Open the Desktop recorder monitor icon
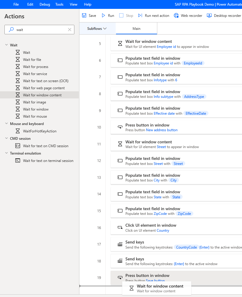The width and height of the screenshot is (242, 297). pos(209,16)
